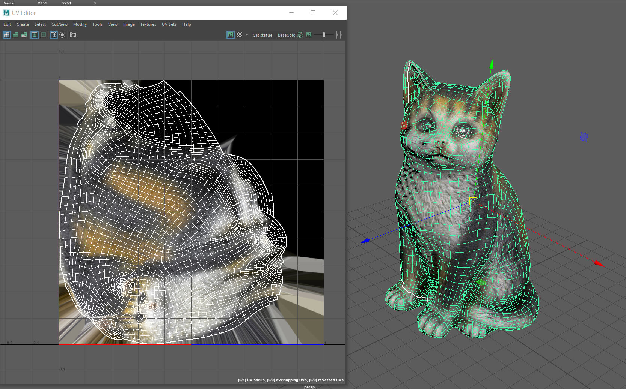Click the blue plane handle cube in viewport
Image resolution: width=626 pixels, height=389 pixels.
pyautogui.click(x=584, y=137)
